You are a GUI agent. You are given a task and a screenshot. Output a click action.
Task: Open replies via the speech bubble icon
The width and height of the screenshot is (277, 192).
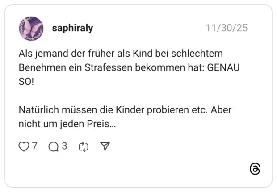(x=54, y=146)
